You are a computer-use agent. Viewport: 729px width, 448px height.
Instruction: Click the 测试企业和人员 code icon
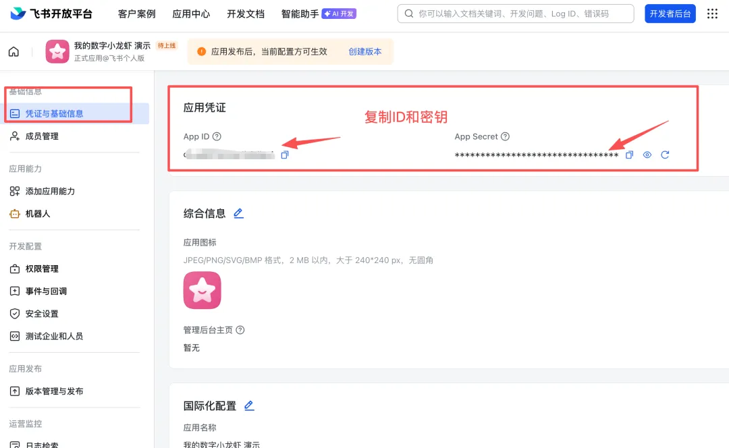tap(15, 336)
